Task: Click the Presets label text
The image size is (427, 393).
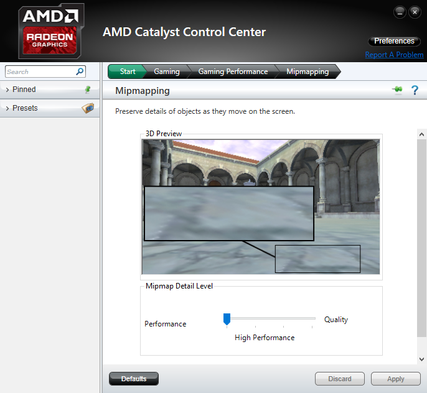Action: 25,108
